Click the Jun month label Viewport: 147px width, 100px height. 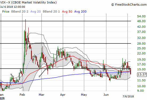[106, 95]
